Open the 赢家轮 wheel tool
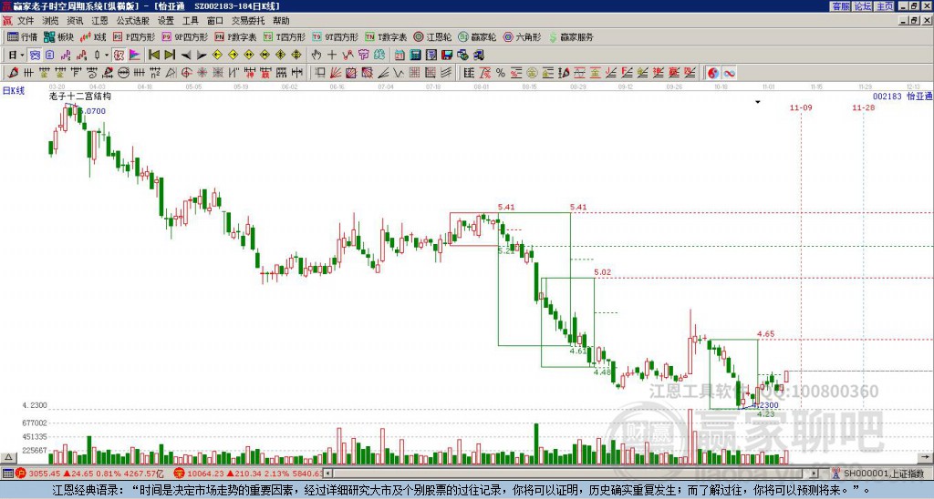This screenshot has width=934, height=499. [x=477, y=36]
